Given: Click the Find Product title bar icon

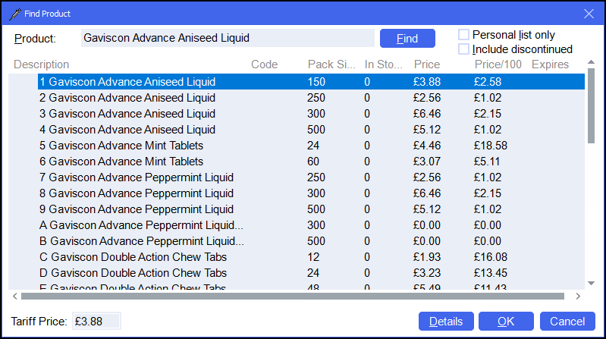Looking at the screenshot, I should (13, 13).
